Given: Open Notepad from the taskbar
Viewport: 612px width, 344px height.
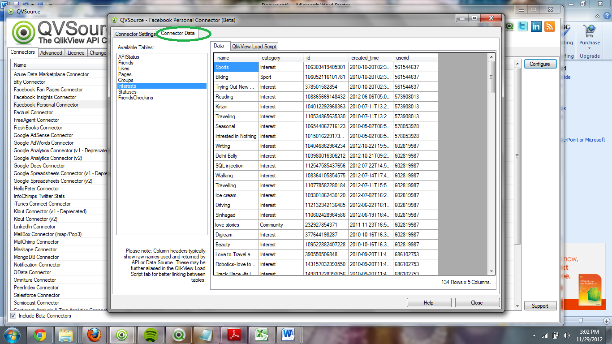Looking at the screenshot, I should click(x=207, y=335).
